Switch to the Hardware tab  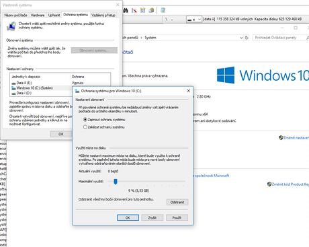click(x=38, y=15)
